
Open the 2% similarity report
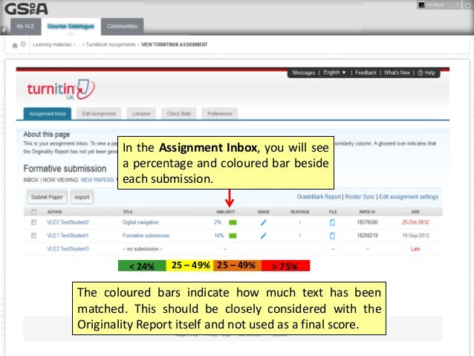pyautogui.click(x=218, y=222)
